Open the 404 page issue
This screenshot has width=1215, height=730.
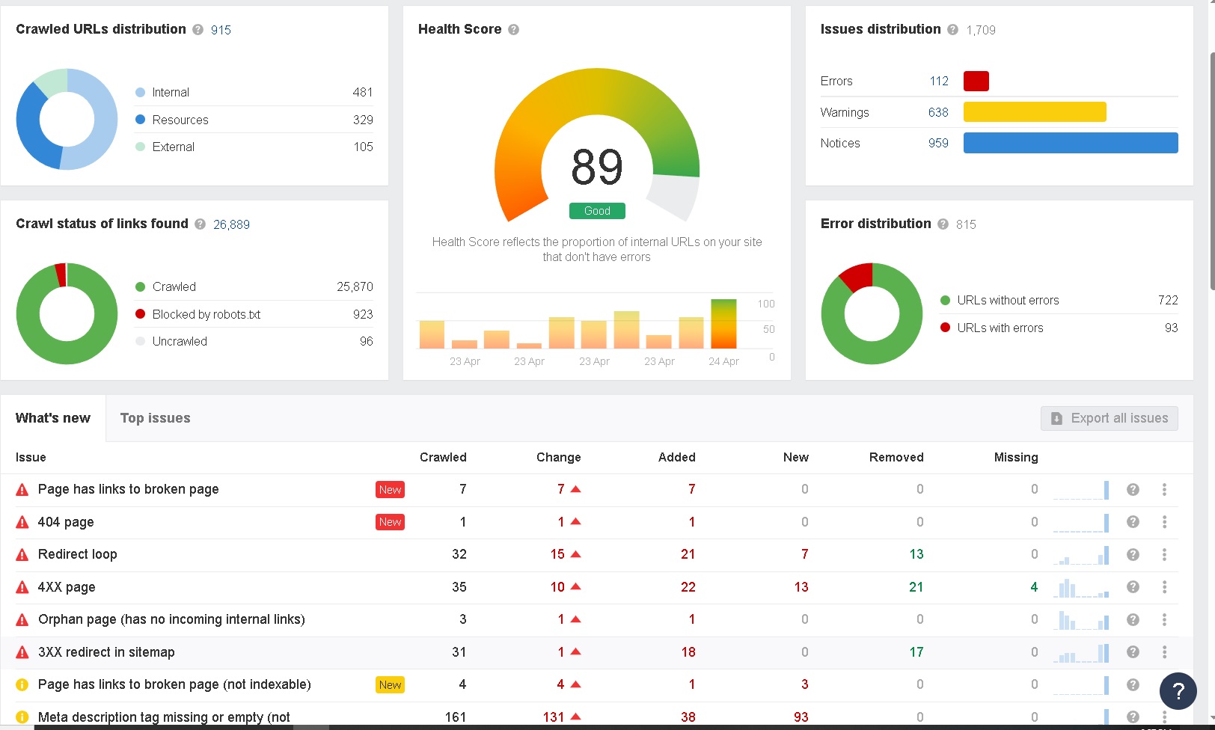point(66,522)
